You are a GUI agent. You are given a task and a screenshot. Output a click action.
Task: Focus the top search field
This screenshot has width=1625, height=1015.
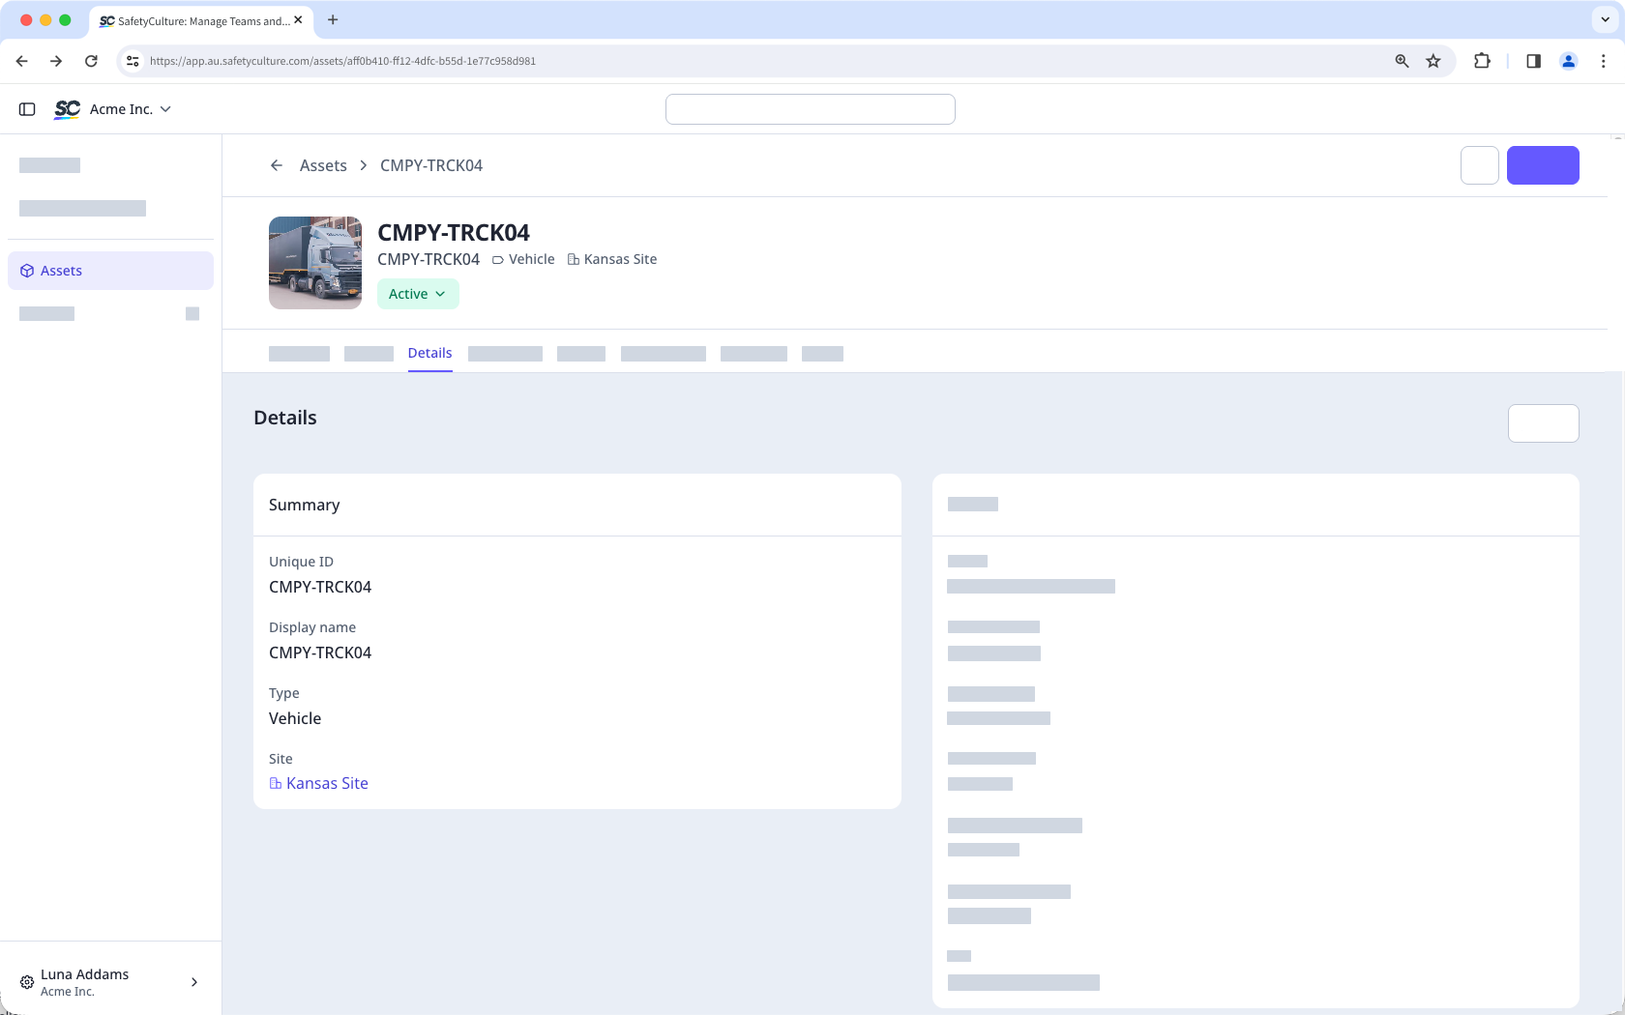(811, 109)
